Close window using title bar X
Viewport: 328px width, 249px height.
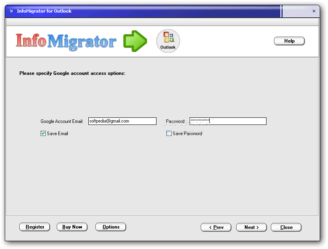click(314, 11)
